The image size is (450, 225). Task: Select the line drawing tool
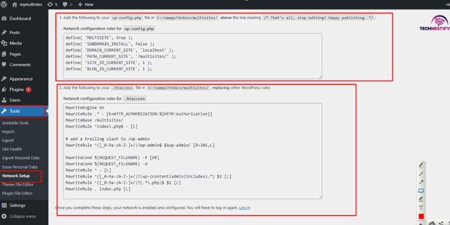coord(421,174)
